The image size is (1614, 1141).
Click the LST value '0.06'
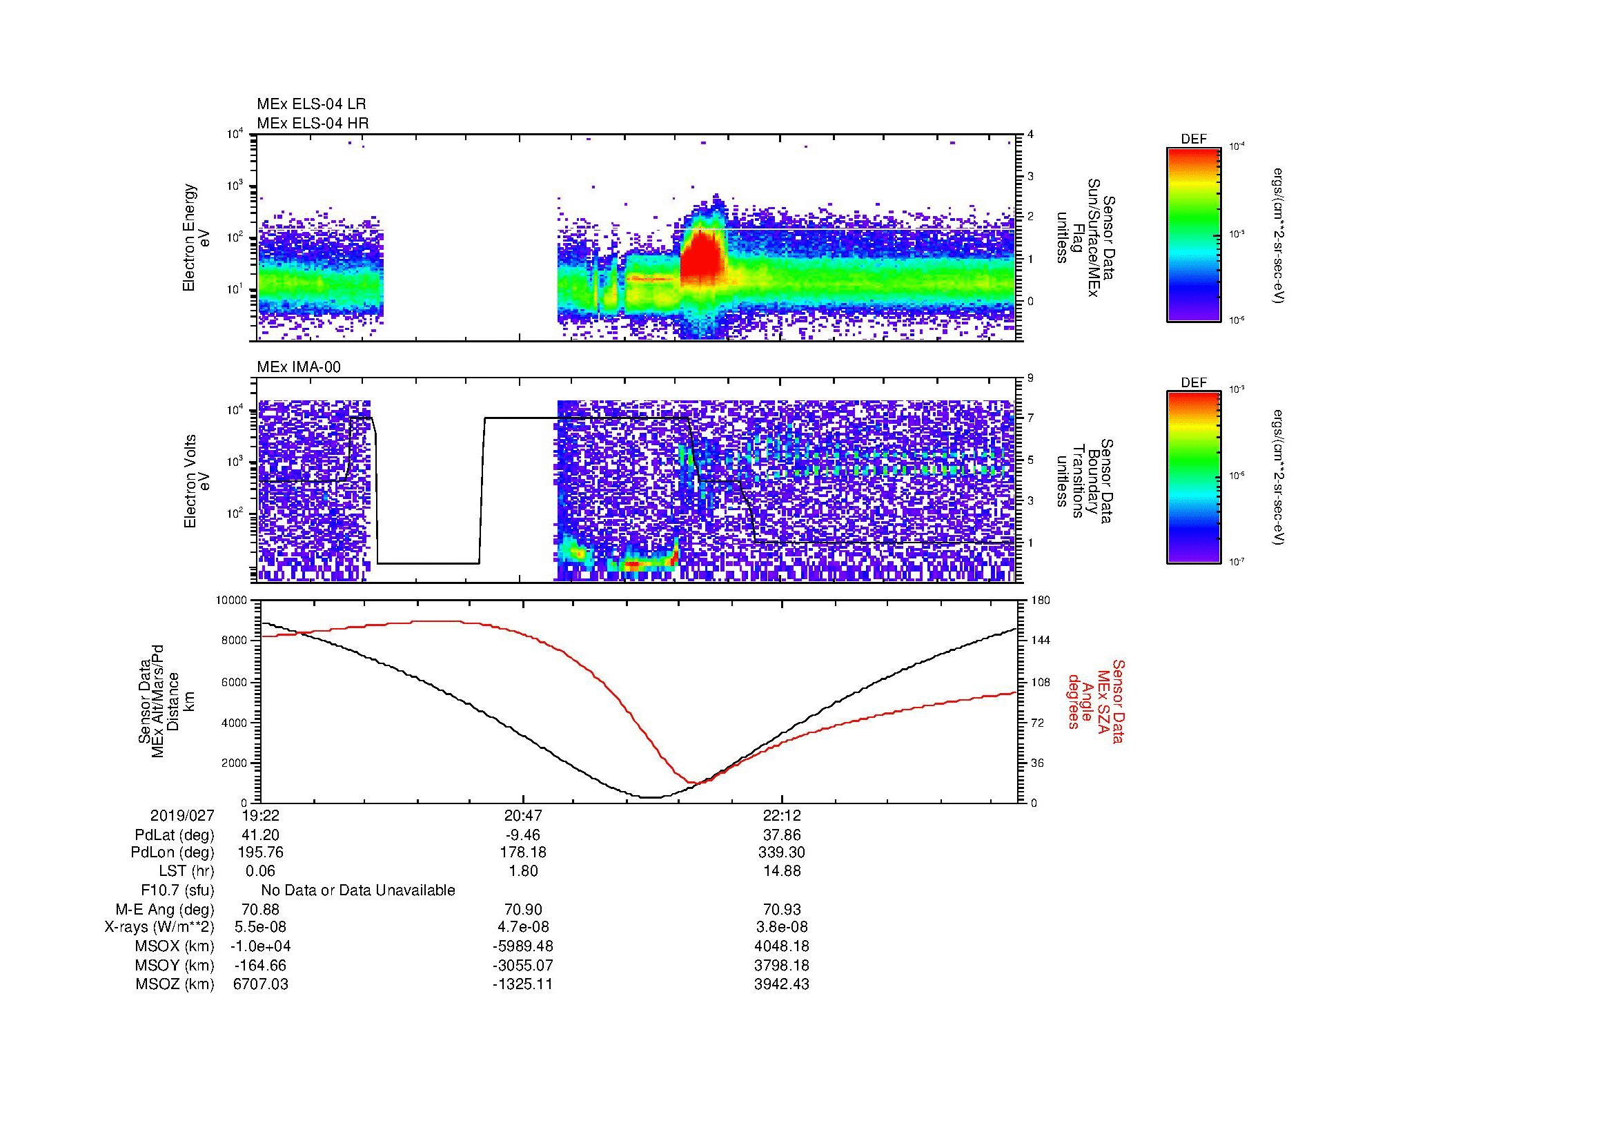[x=260, y=871]
